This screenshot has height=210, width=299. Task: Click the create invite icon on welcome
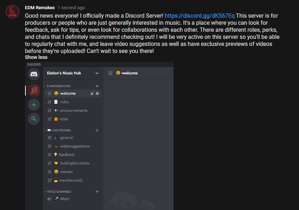[92, 93]
